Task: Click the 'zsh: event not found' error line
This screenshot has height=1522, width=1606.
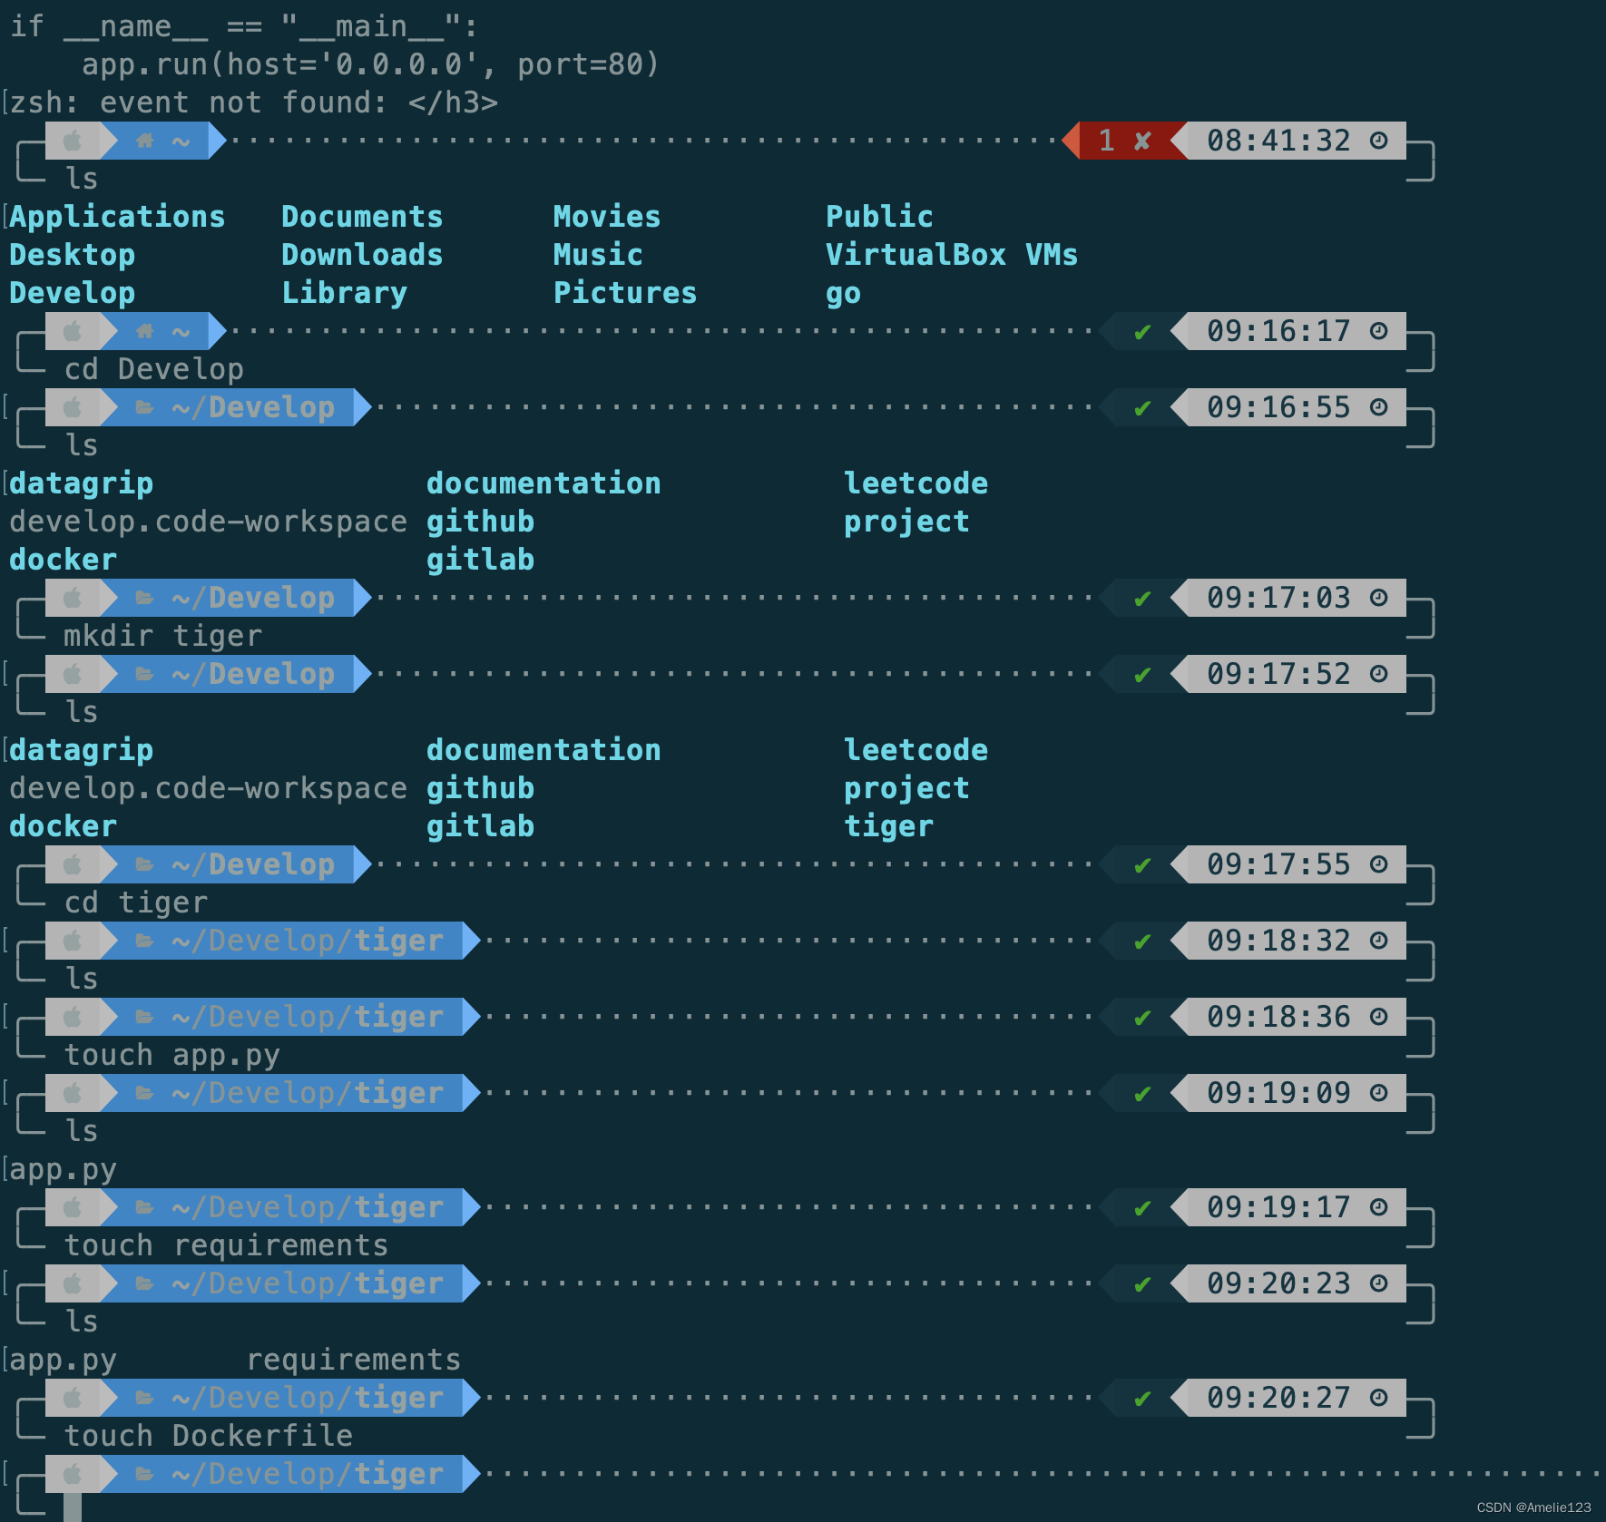Action: (253, 102)
